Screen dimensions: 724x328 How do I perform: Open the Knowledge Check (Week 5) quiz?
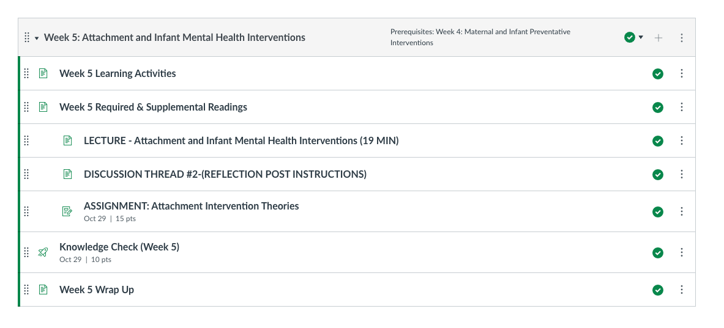pyautogui.click(x=119, y=247)
